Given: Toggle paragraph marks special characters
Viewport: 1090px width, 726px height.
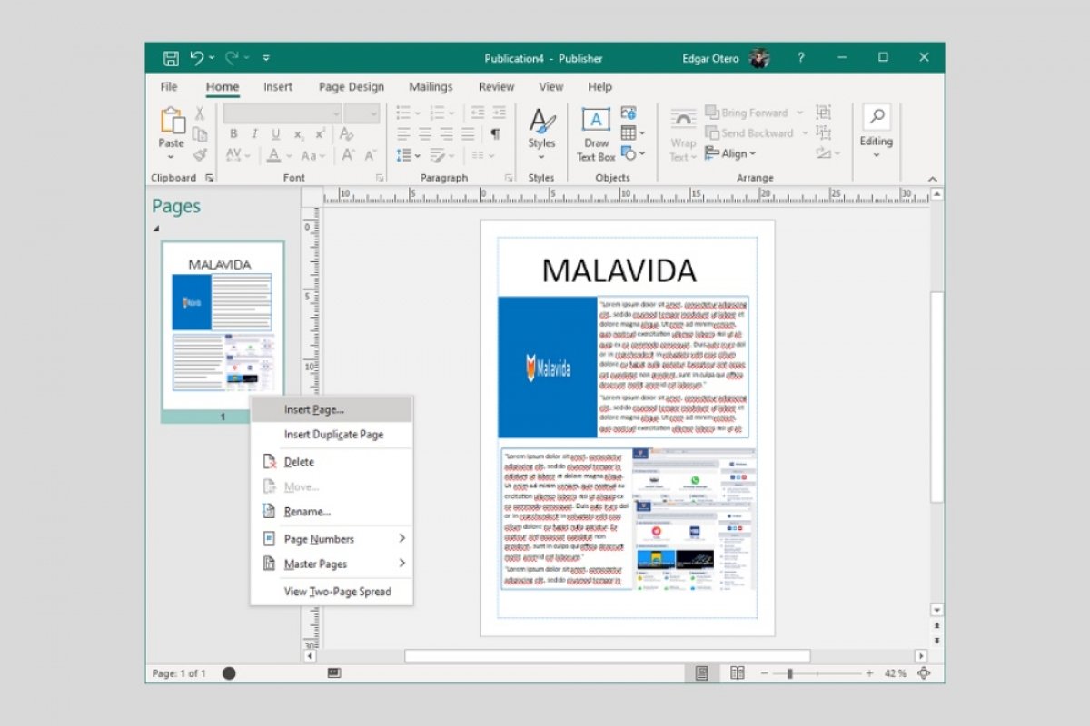Looking at the screenshot, I should pyautogui.click(x=495, y=134).
